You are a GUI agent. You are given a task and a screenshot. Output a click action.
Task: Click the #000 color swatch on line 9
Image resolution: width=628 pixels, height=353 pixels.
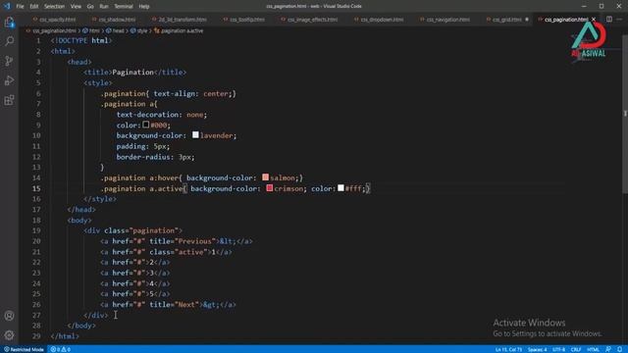coord(146,125)
